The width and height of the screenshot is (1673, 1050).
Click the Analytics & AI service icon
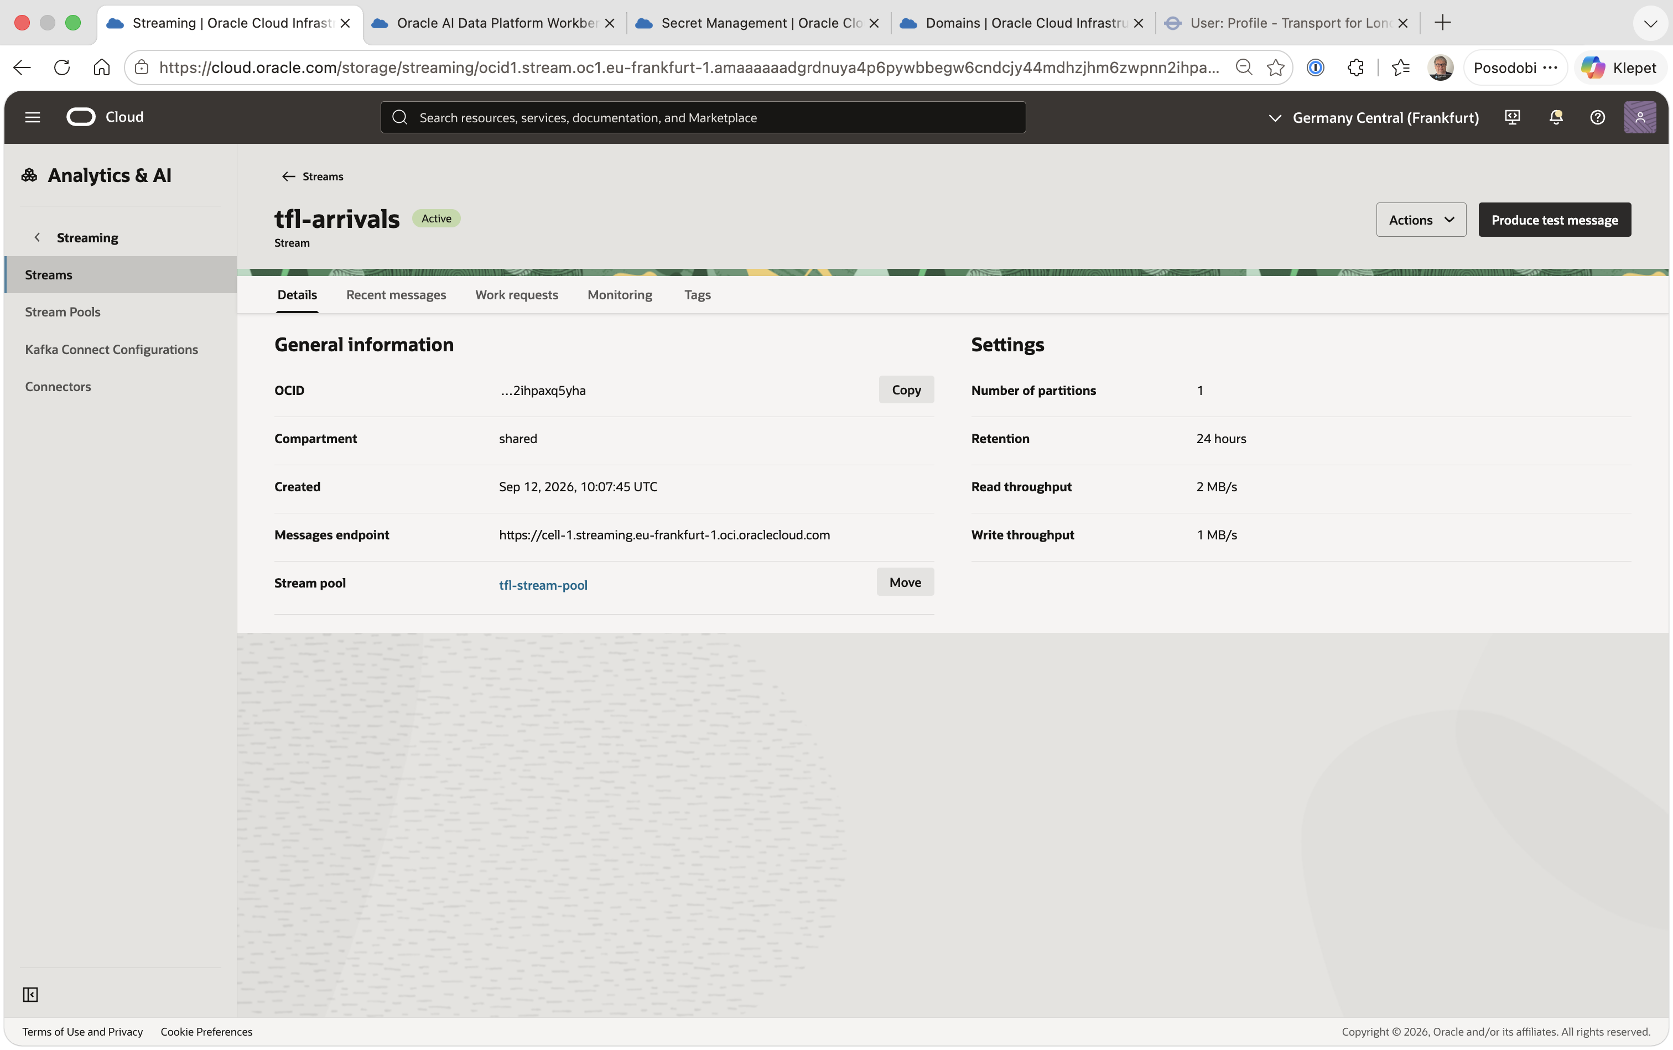(x=29, y=176)
